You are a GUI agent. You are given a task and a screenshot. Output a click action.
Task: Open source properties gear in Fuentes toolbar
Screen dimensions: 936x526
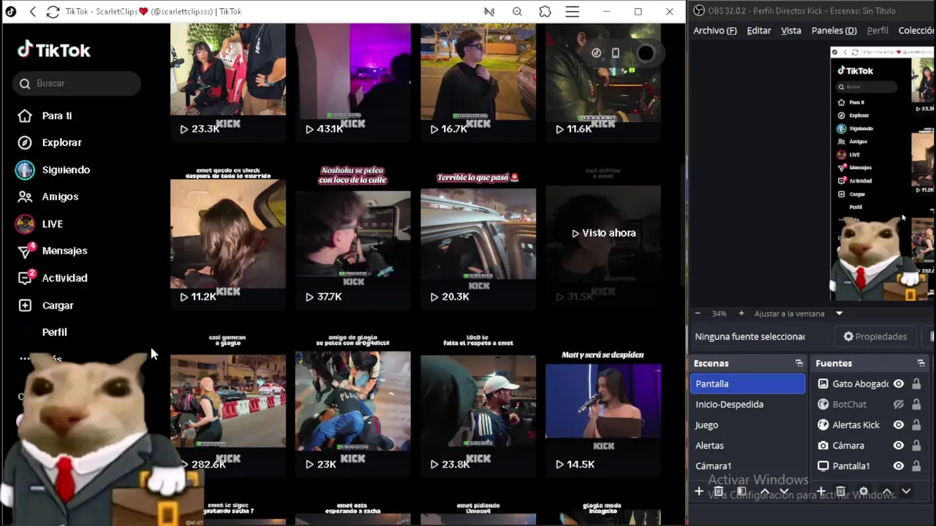coord(864,492)
